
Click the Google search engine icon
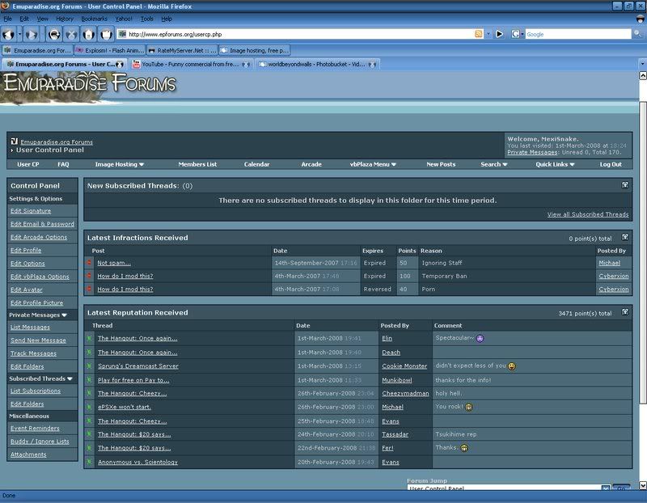[x=515, y=34]
